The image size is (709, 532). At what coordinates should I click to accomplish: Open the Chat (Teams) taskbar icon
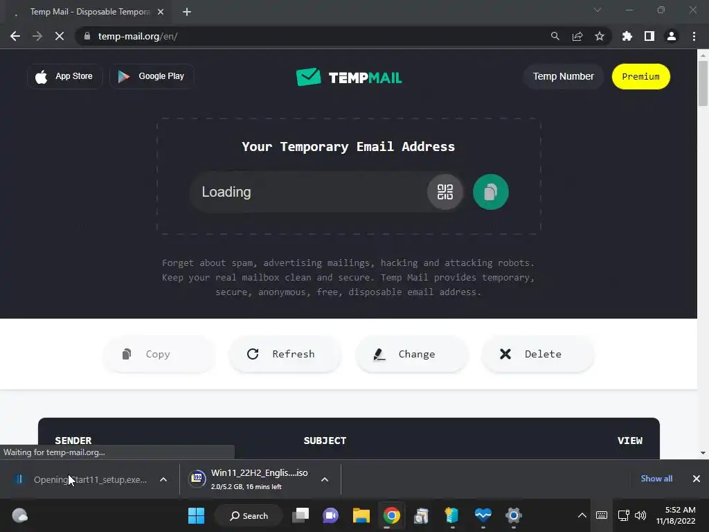click(x=330, y=515)
